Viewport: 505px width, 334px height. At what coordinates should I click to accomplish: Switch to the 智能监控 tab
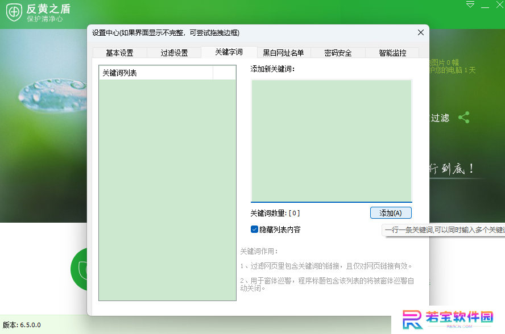click(x=392, y=53)
